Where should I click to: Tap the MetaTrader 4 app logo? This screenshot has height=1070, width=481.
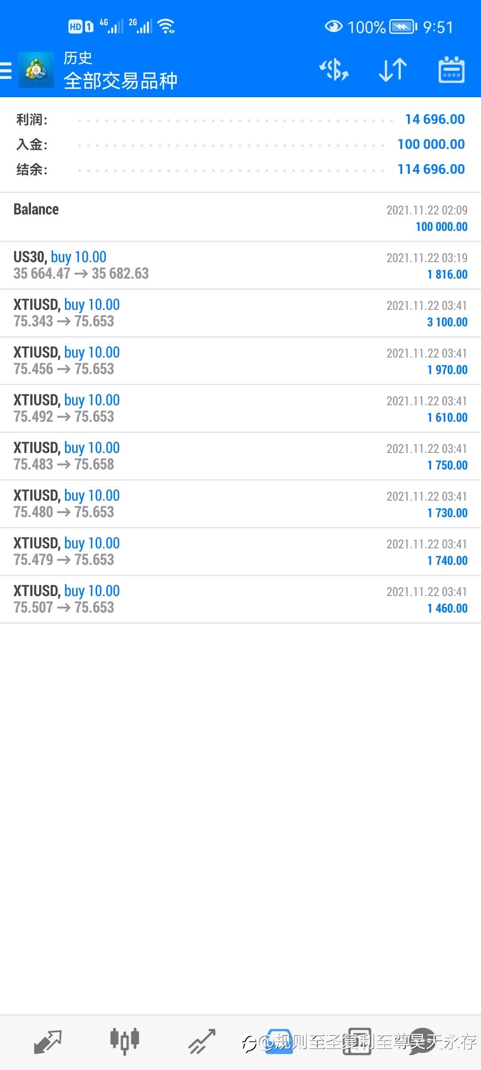click(x=36, y=70)
